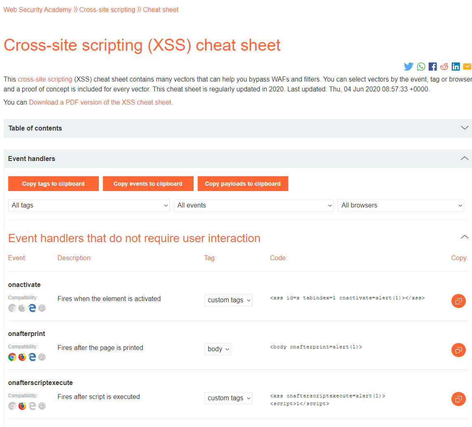Click Firefox compatibility icon under onactivate

[22, 308]
